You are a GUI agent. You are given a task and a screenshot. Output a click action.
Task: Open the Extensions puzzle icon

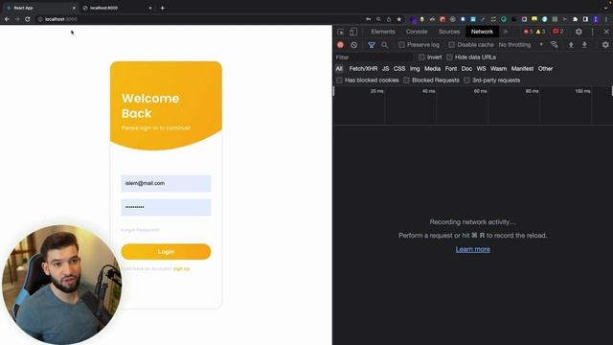coord(575,19)
